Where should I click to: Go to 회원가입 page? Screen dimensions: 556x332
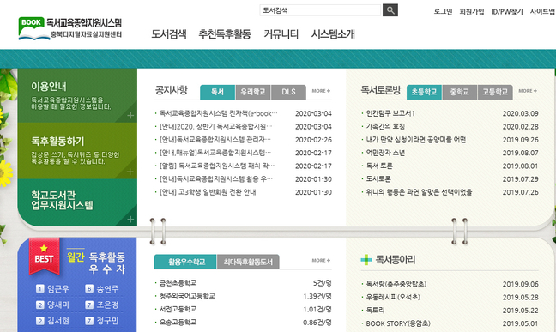pyautogui.click(x=472, y=11)
